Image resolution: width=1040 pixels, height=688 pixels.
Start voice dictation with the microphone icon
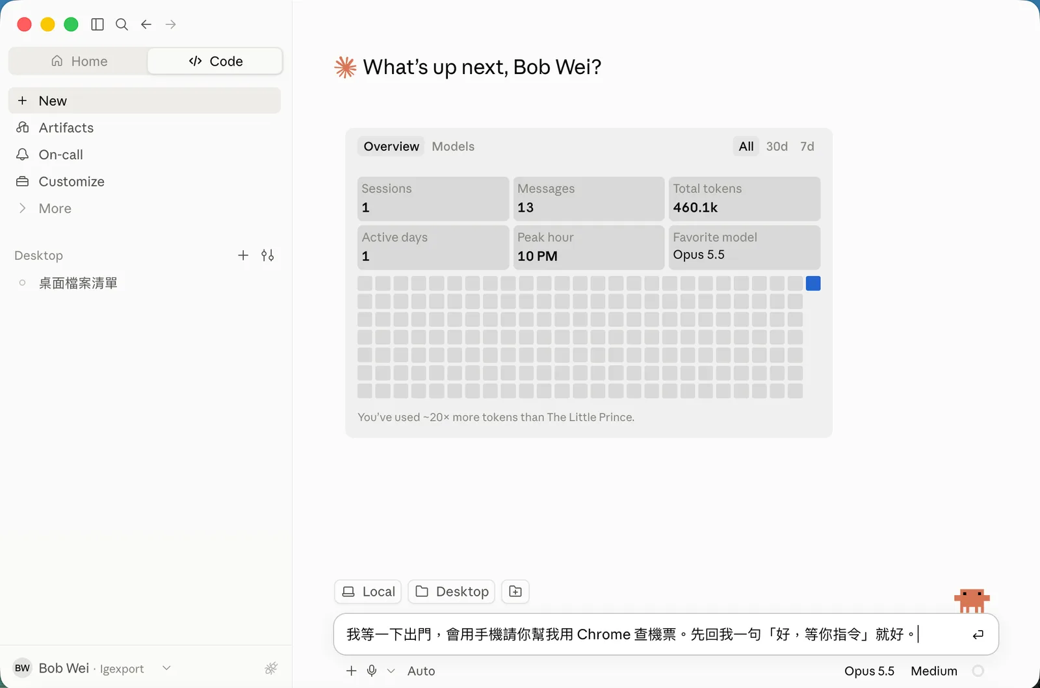(x=372, y=670)
